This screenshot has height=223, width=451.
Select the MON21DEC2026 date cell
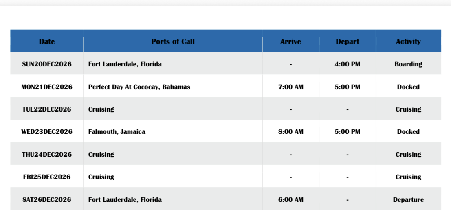[x=47, y=87]
